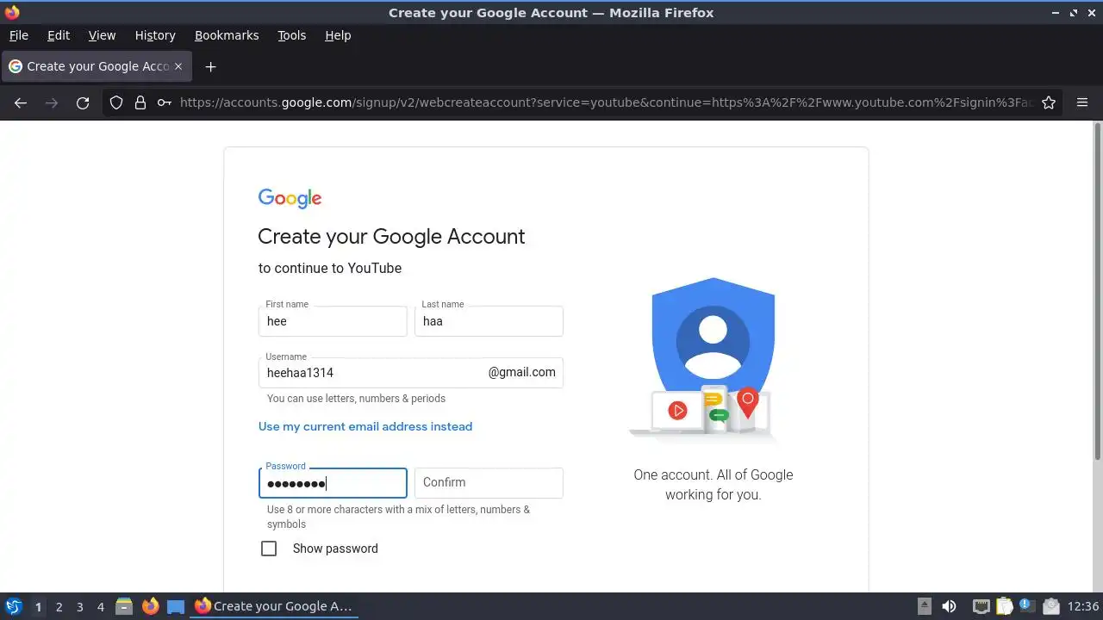
Task: Open the Firefox hamburger menu
Action: [1082, 102]
